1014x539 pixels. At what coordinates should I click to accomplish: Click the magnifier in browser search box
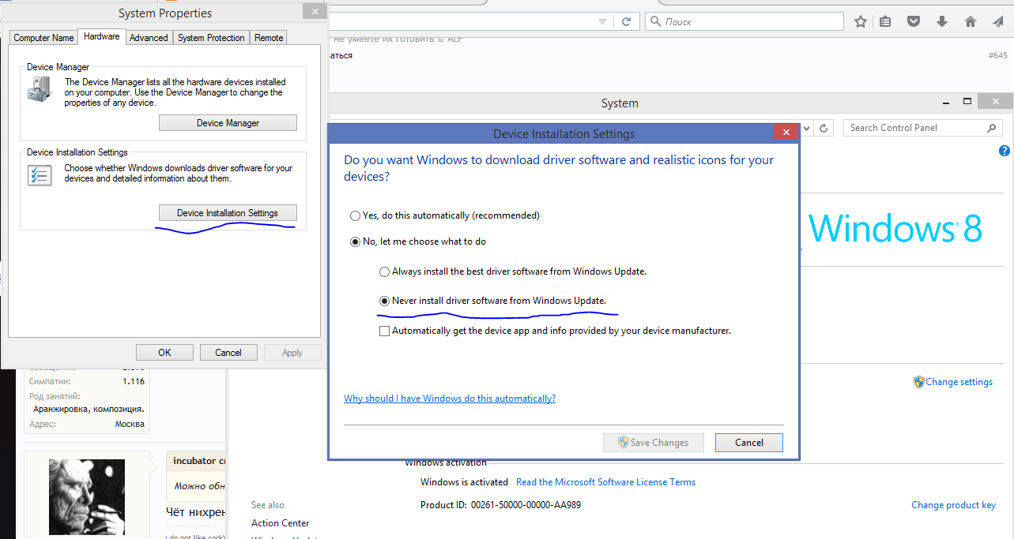pyautogui.click(x=655, y=22)
